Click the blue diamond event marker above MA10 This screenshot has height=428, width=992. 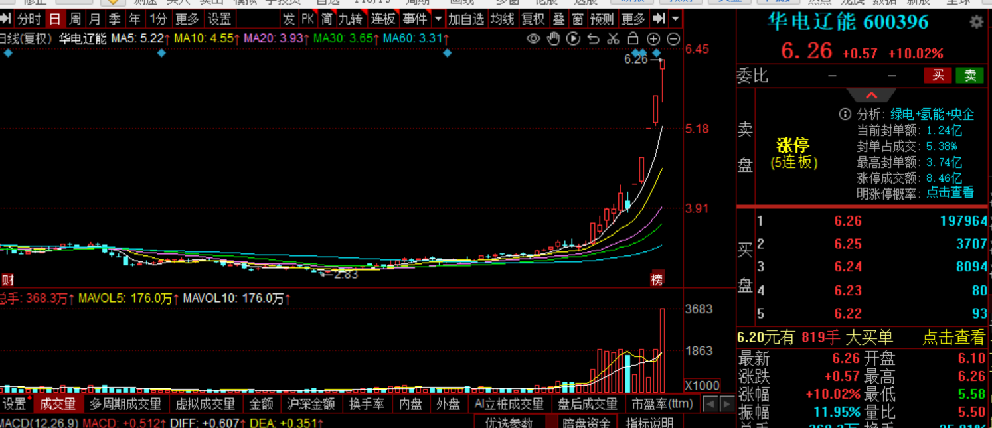click(x=161, y=52)
